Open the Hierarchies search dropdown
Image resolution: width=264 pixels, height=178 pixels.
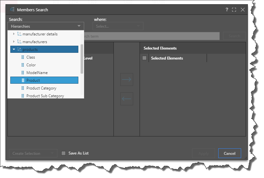point(45,26)
